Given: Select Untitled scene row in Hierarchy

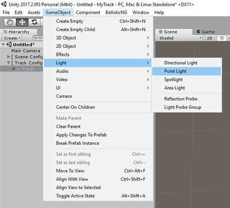Looking at the screenshot, I should click(x=22, y=44).
